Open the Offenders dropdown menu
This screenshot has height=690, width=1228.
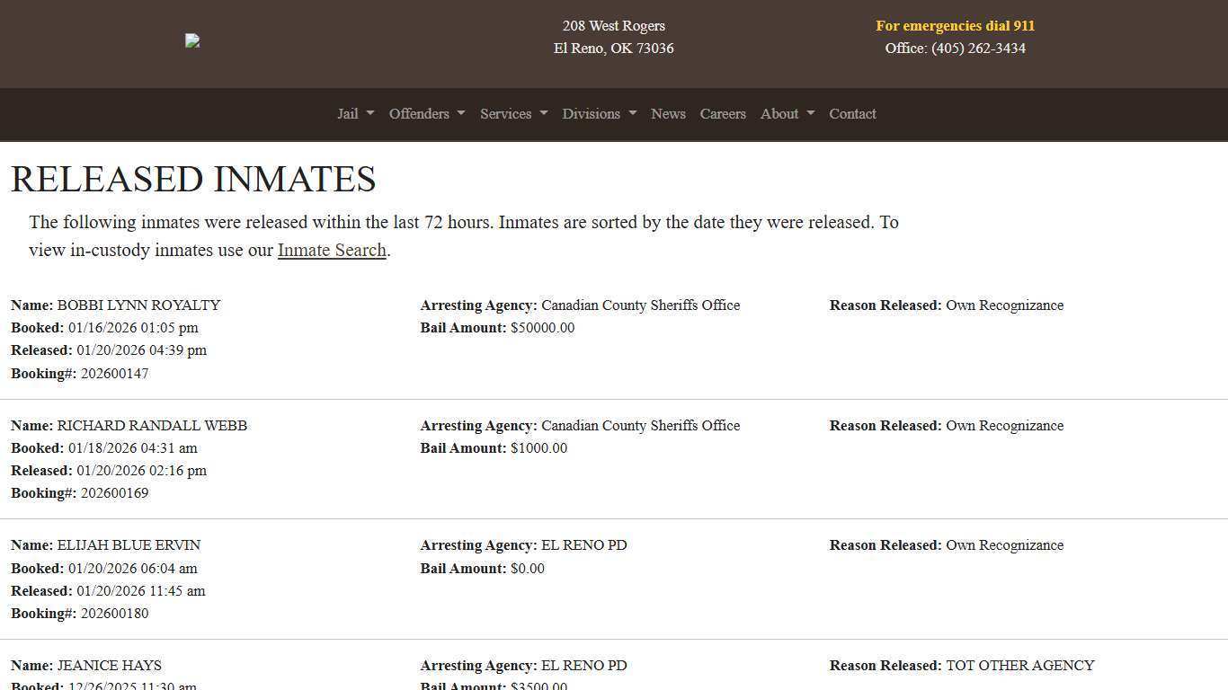(426, 114)
